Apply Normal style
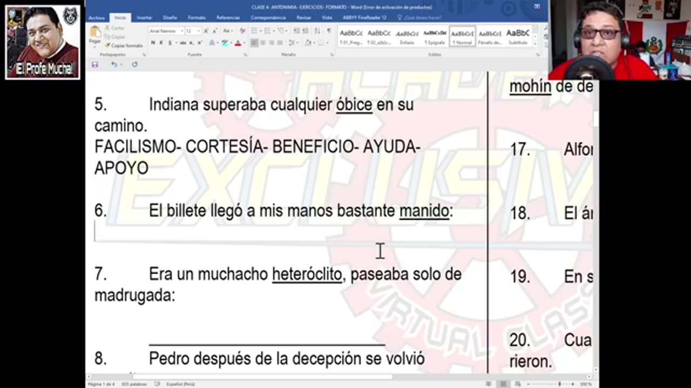Image resolution: width=691 pixels, height=388 pixels. [x=463, y=37]
